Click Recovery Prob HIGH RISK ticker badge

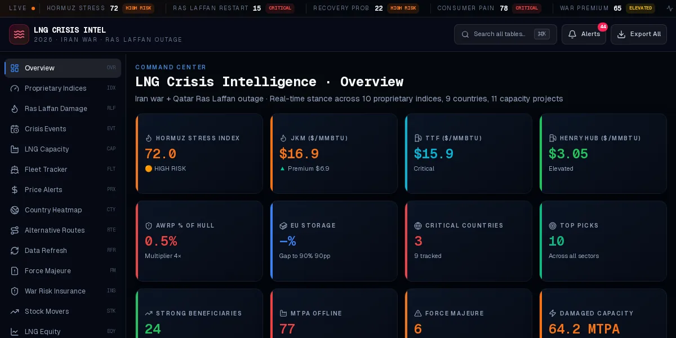[x=403, y=8]
